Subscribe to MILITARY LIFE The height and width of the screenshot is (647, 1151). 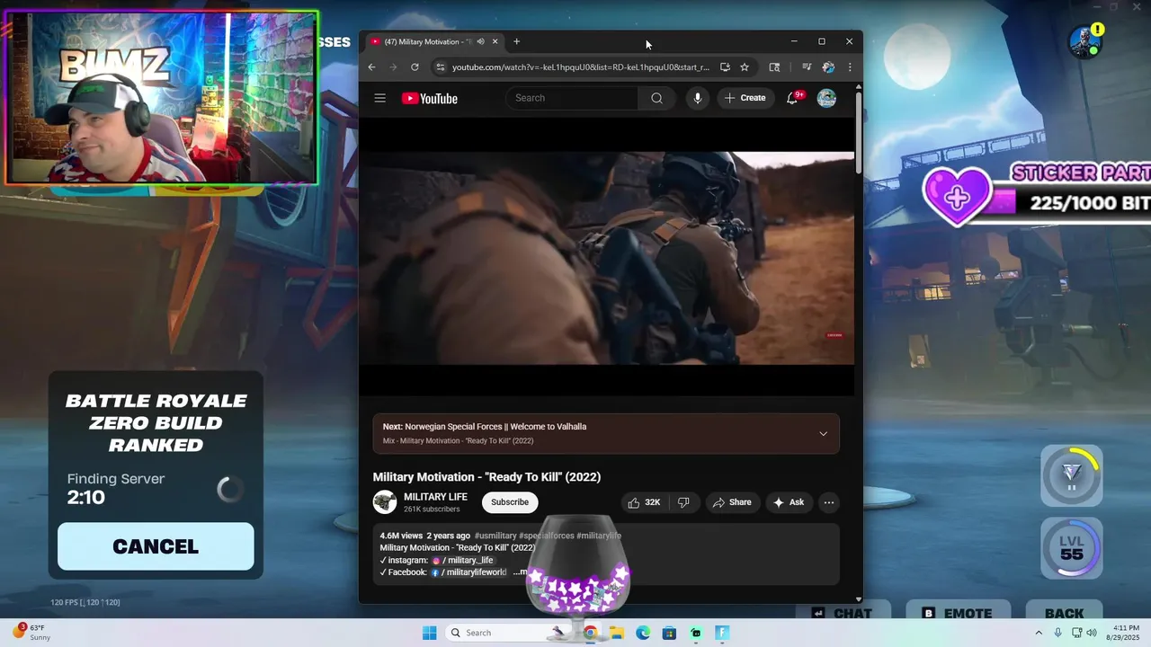(510, 502)
